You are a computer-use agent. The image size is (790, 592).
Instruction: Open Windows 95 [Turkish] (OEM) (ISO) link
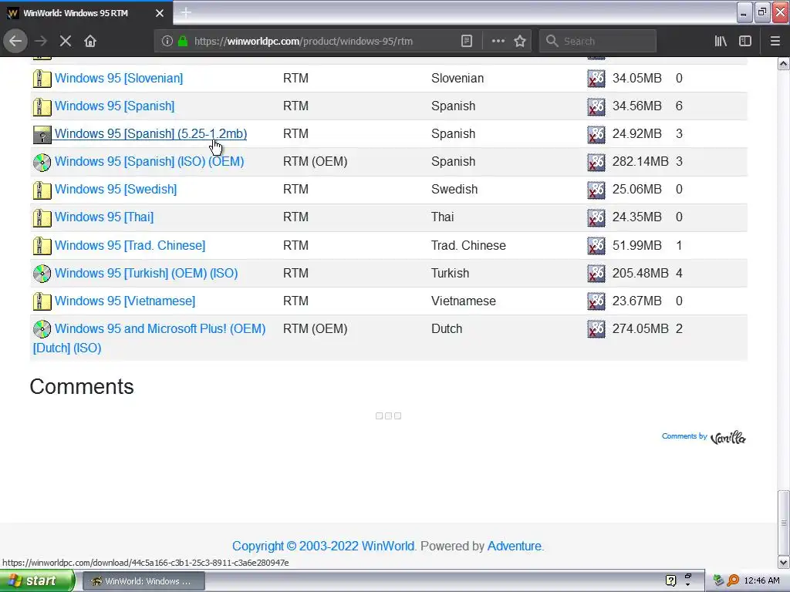click(146, 273)
